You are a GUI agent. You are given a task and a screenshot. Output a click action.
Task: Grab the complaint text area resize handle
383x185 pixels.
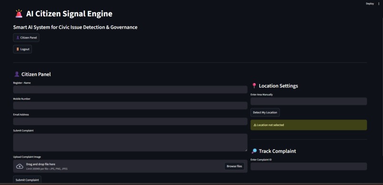coord(246,150)
